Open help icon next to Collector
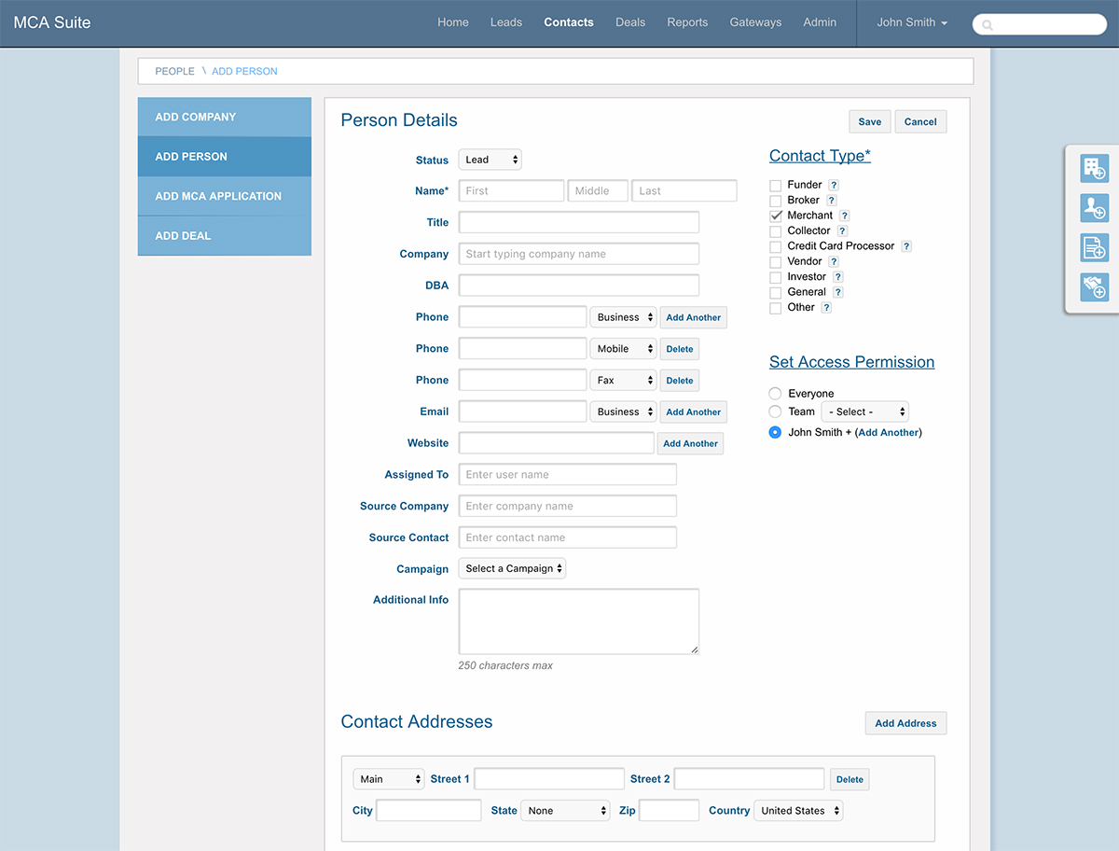 coord(842,231)
